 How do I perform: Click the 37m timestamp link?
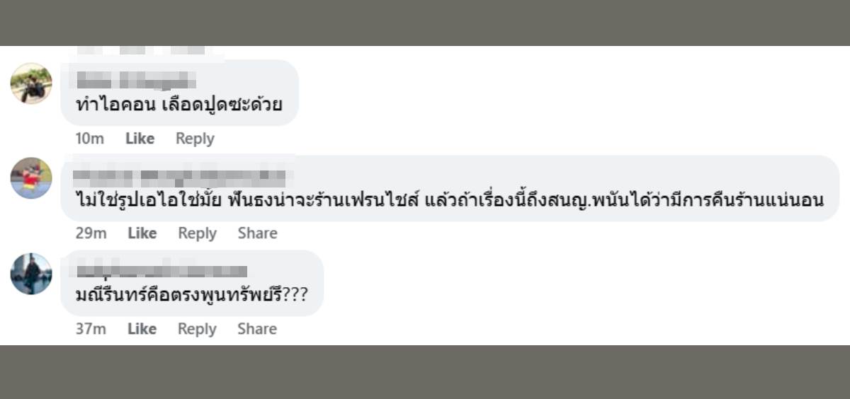pyautogui.click(x=91, y=329)
